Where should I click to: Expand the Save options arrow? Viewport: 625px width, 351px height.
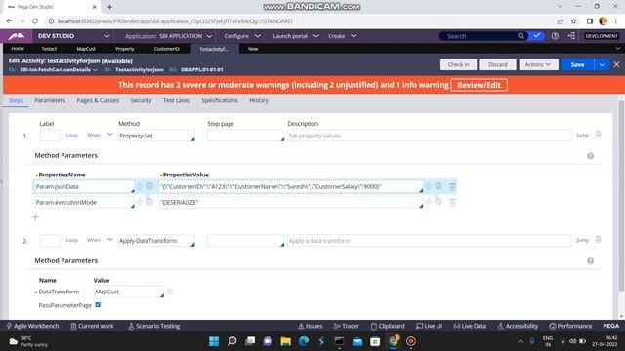(x=602, y=64)
